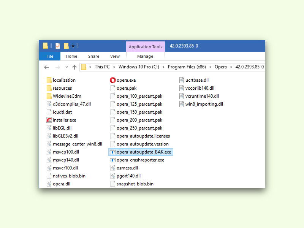The height and width of the screenshot is (228, 304).
Task: Select the file named opera.dll
Action: (x=59, y=184)
